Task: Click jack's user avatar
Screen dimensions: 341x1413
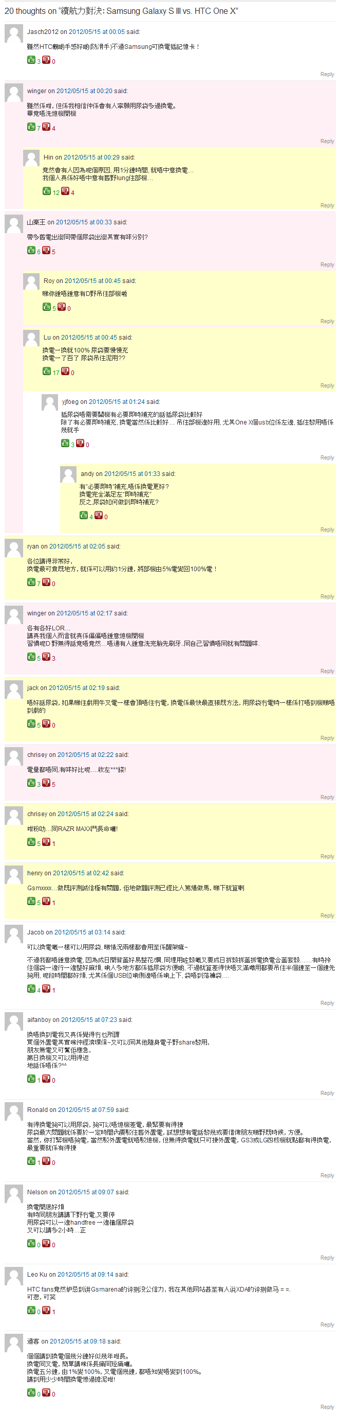Action: tap(14, 690)
